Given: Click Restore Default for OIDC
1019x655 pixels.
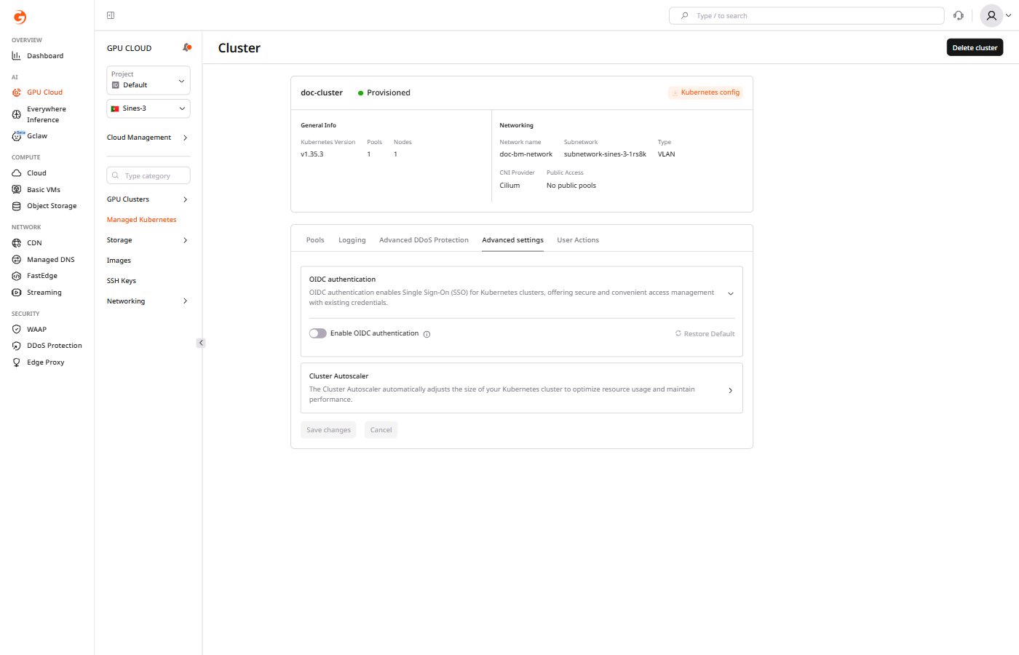Looking at the screenshot, I should coord(705,334).
